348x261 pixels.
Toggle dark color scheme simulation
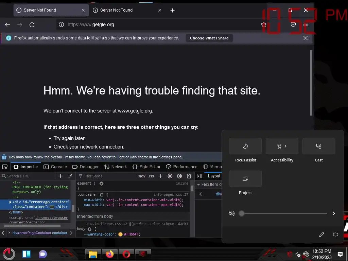pyautogui.click(x=179, y=176)
